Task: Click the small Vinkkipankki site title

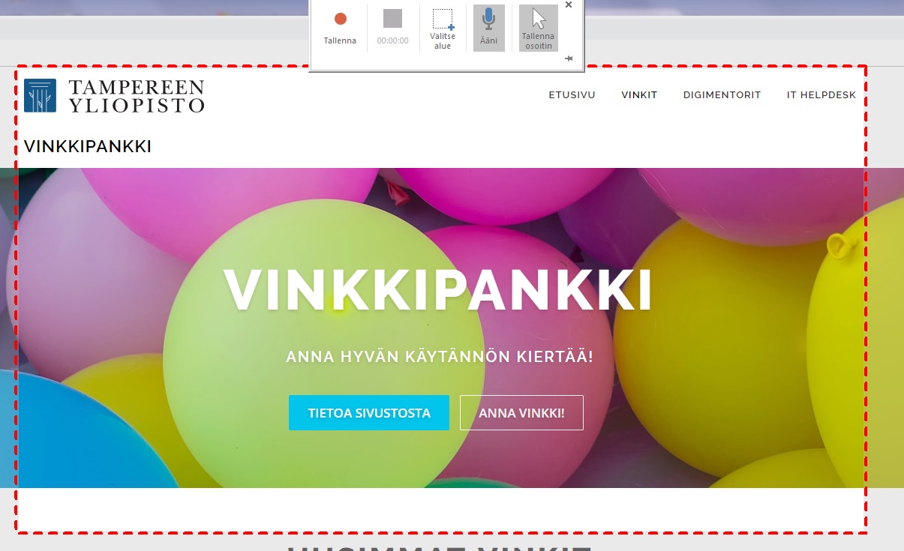Action: [88, 147]
